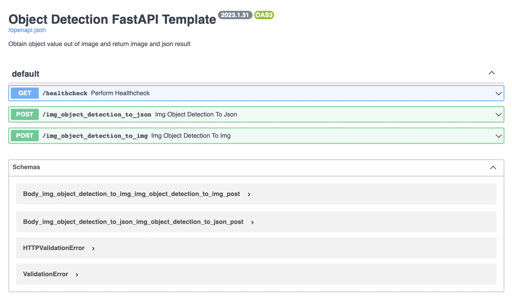The height and width of the screenshot is (302, 512).
Task: Click POST badge for to_img endpoint
Action: click(25, 136)
